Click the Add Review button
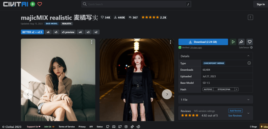The width and height of the screenshot is (268, 129). coord(235,110)
